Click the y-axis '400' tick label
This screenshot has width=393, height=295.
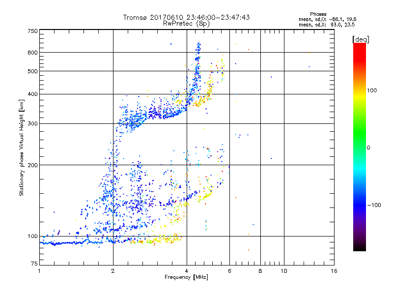click(32, 94)
